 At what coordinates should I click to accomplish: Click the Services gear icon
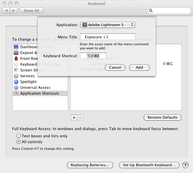(x=16, y=76)
